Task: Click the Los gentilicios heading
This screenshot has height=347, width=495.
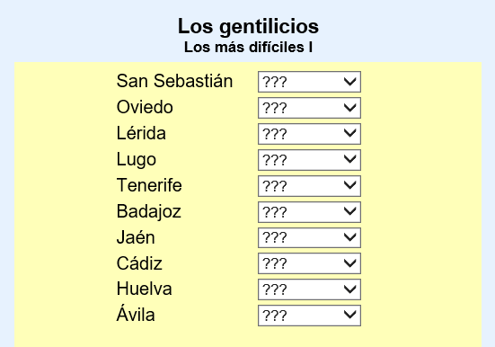Action: click(x=248, y=26)
